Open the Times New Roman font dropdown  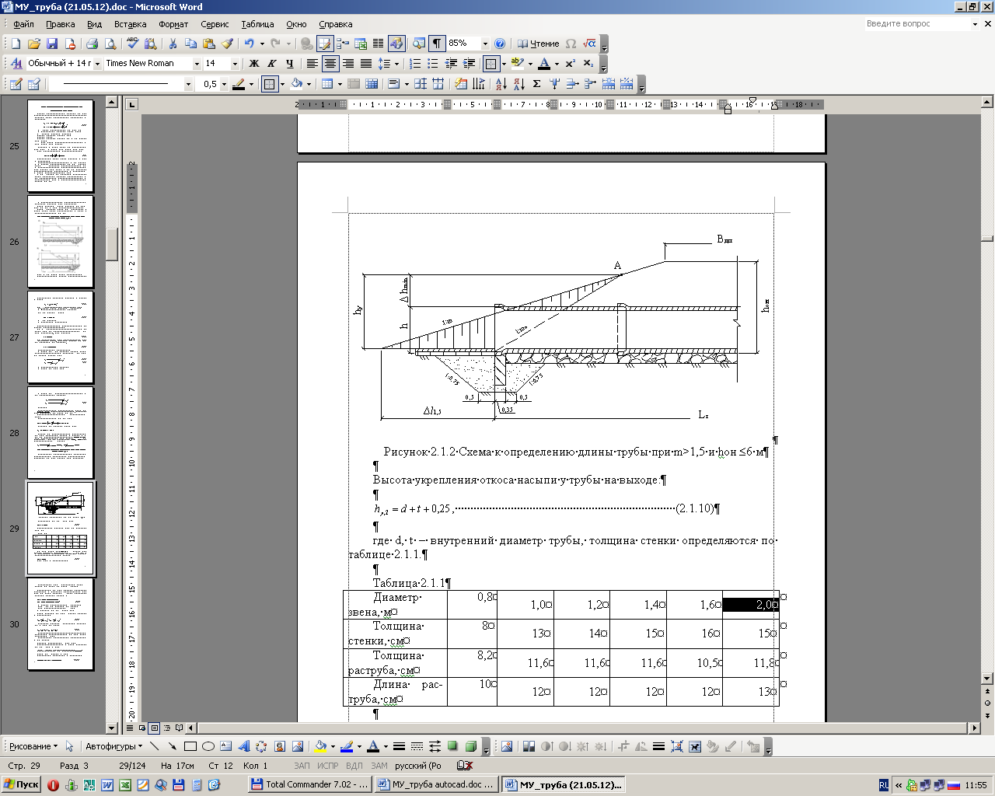coord(197,64)
